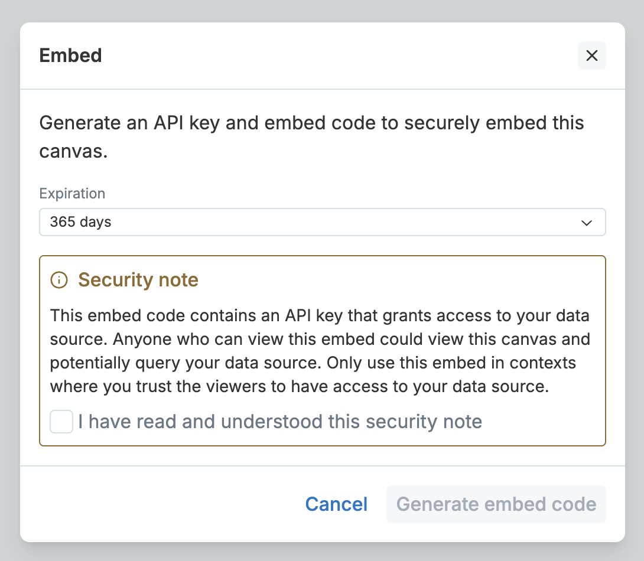The height and width of the screenshot is (561, 644).
Task: Click the Cancel link
Action: (x=336, y=504)
